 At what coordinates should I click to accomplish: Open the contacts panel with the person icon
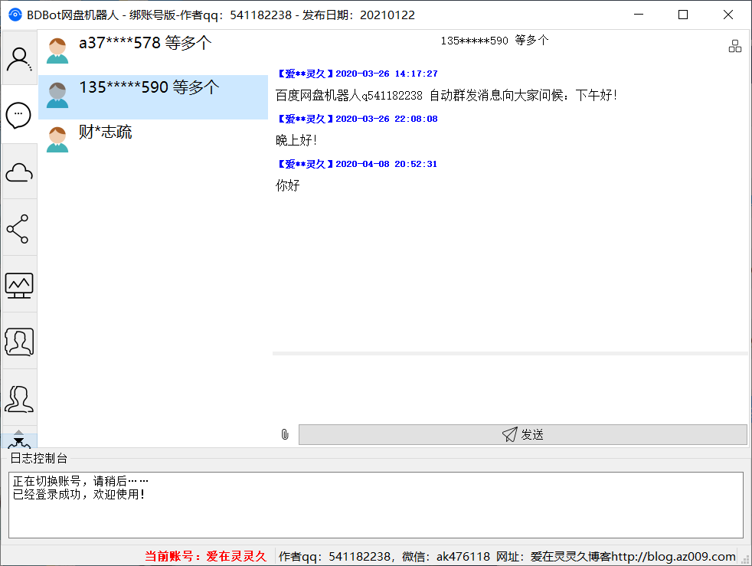tap(19, 57)
